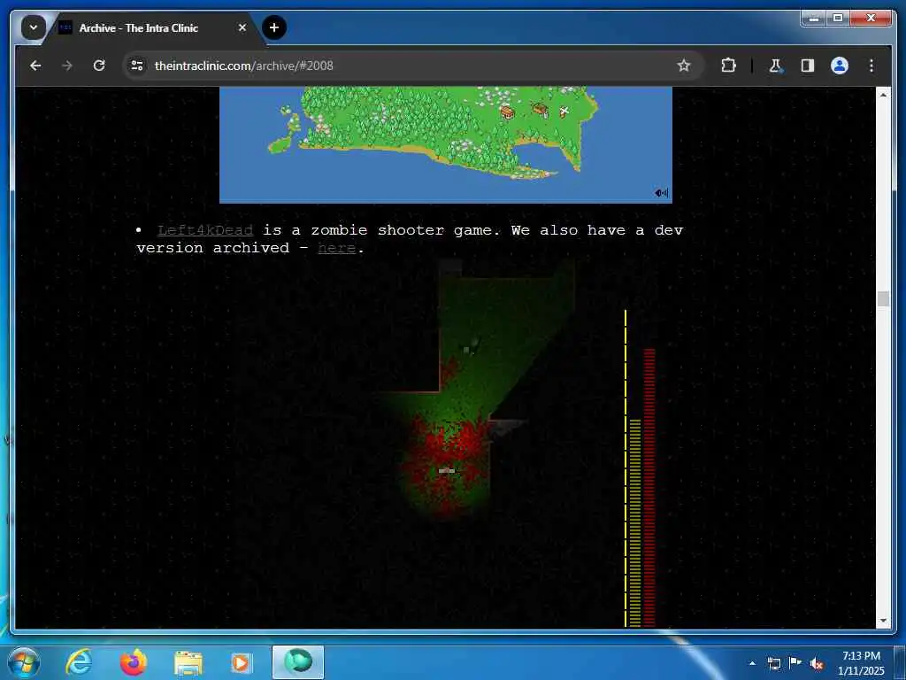
Task: Click the island map game preview
Action: point(446,144)
